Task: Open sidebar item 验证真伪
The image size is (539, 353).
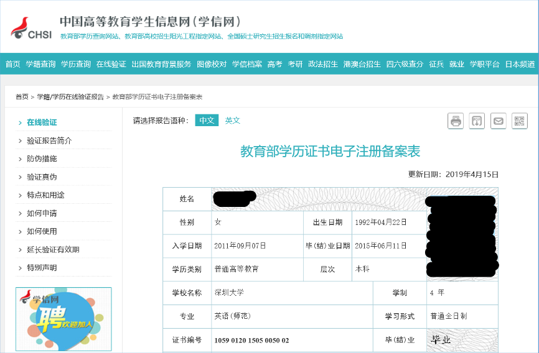Action: click(x=42, y=177)
